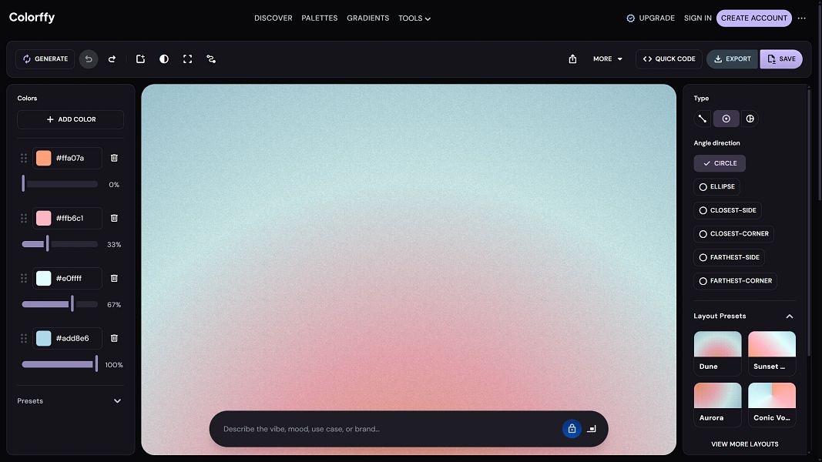This screenshot has height=462, width=822.
Task: Click the 100% position slider
Action: coord(60,364)
